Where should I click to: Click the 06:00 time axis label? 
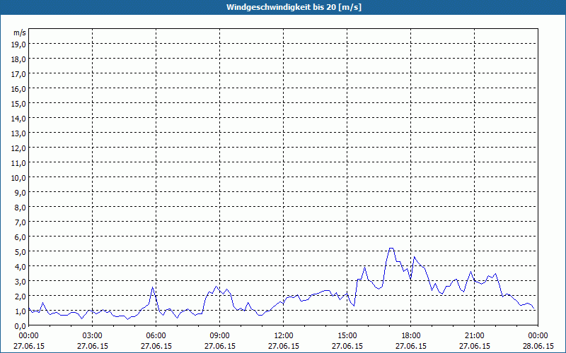[x=156, y=336]
